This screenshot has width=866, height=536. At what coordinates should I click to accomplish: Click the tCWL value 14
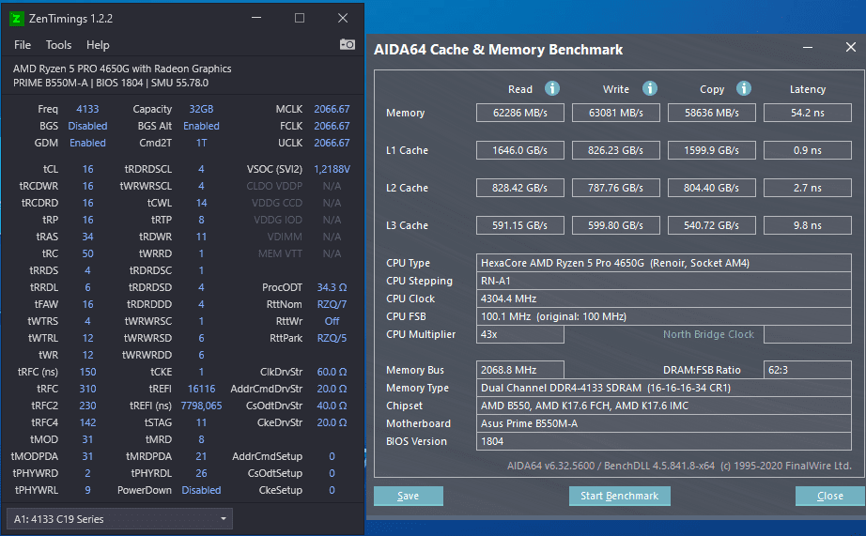pyautogui.click(x=201, y=203)
